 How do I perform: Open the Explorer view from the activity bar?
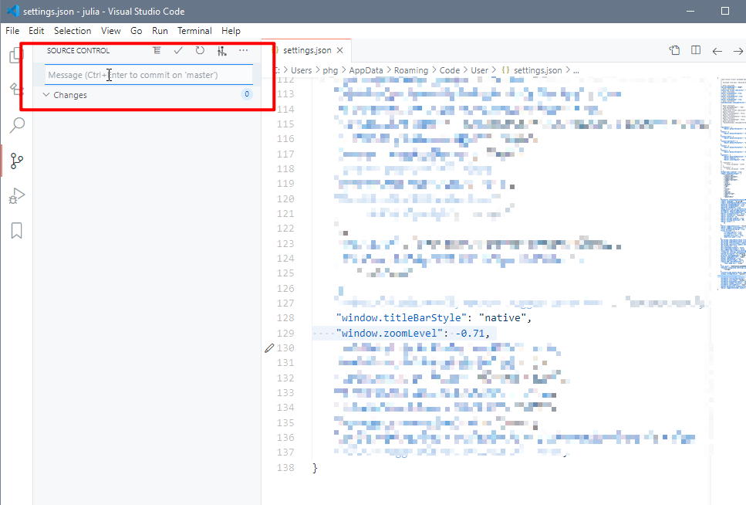point(17,54)
